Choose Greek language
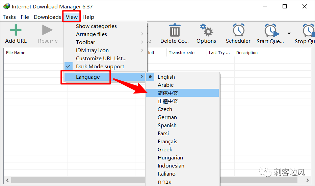 (182, 150)
